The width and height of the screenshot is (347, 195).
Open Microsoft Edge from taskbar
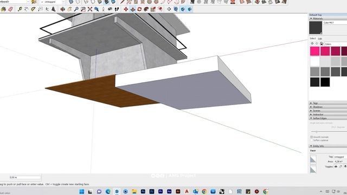click(x=108, y=191)
